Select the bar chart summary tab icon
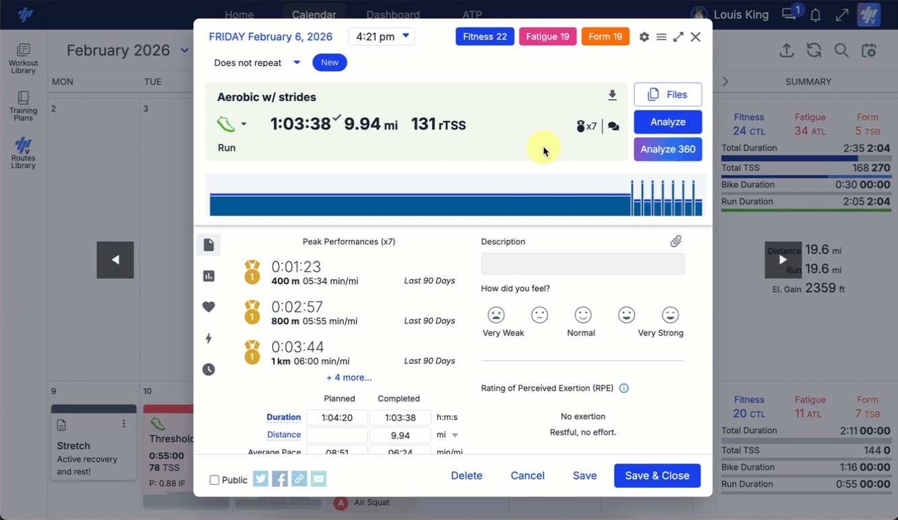Viewport: 898px width, 520px height. (x=209, y=276)
